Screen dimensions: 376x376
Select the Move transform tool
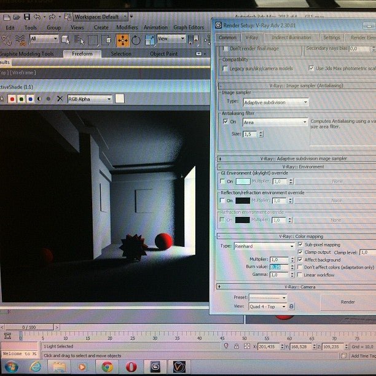122,40
